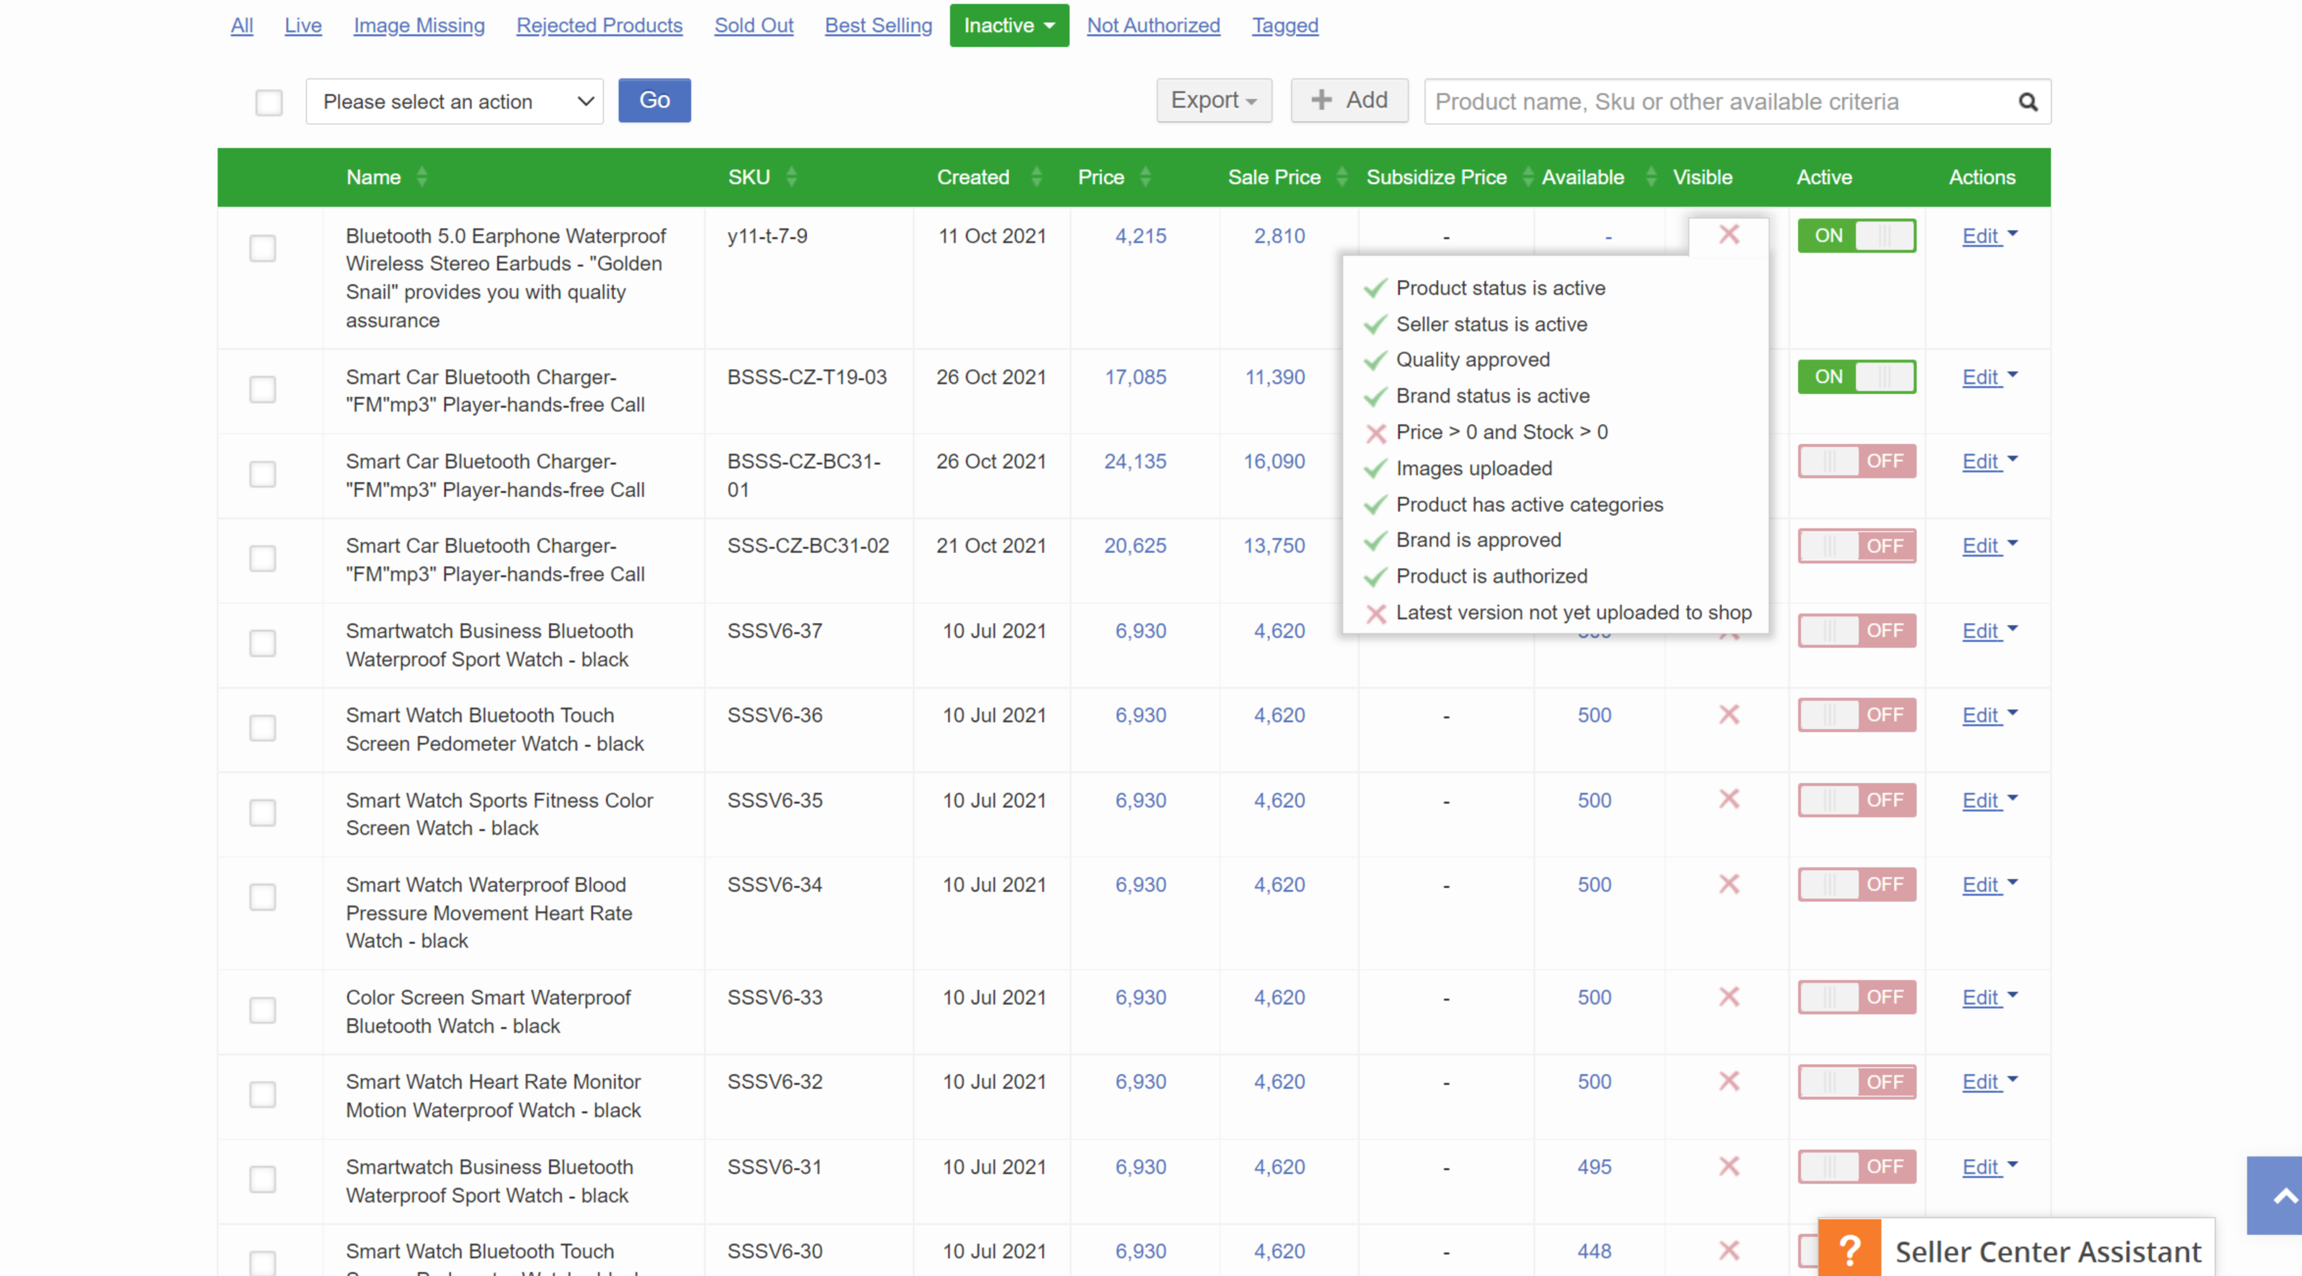Click available quantity 495 for SSSV6-31
Viewport: 2302px width, 1276px height.
(1594, 1167)
